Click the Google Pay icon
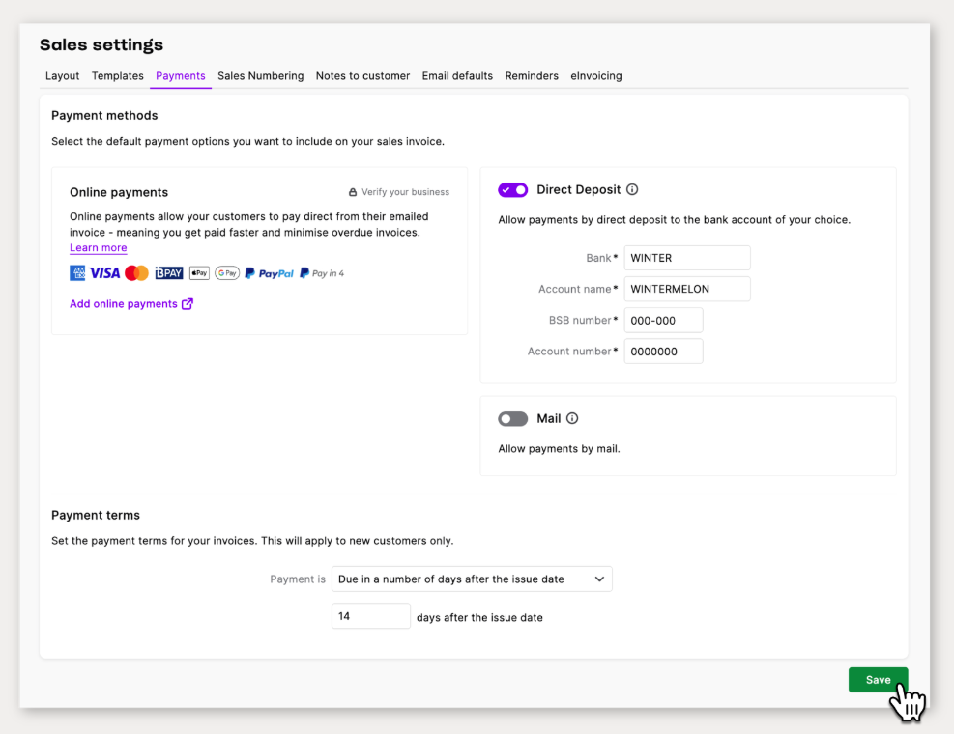The width and height of the screenshot is (954, 734). pos(227,273)
